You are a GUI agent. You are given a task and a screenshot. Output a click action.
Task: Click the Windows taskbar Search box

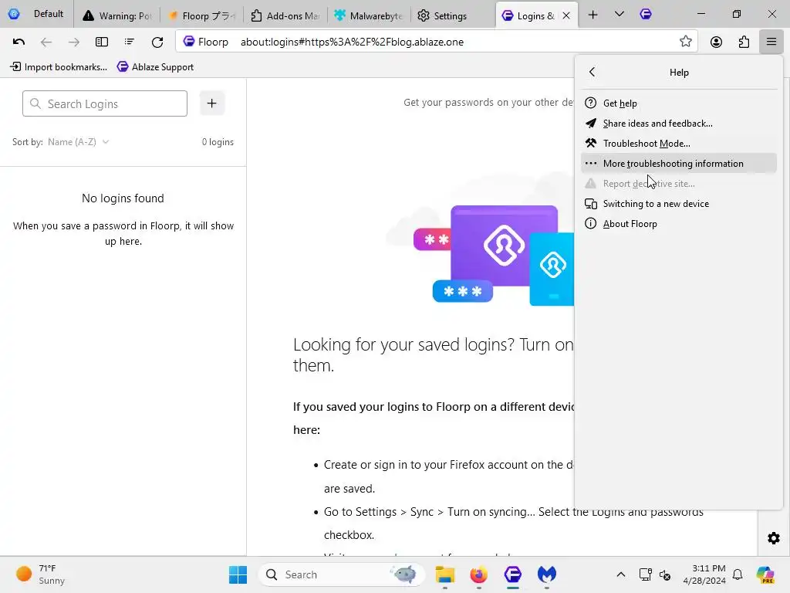coord(341,574)
